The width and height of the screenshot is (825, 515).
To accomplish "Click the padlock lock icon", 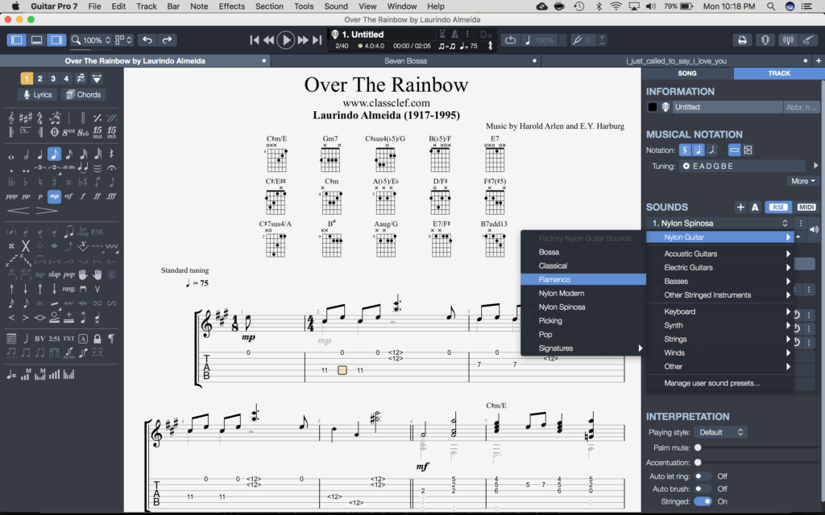I will click(97, 339).
